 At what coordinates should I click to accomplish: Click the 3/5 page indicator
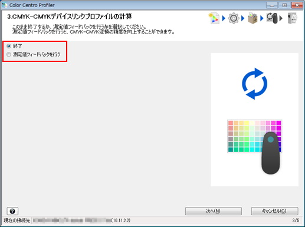pos(296,221)
